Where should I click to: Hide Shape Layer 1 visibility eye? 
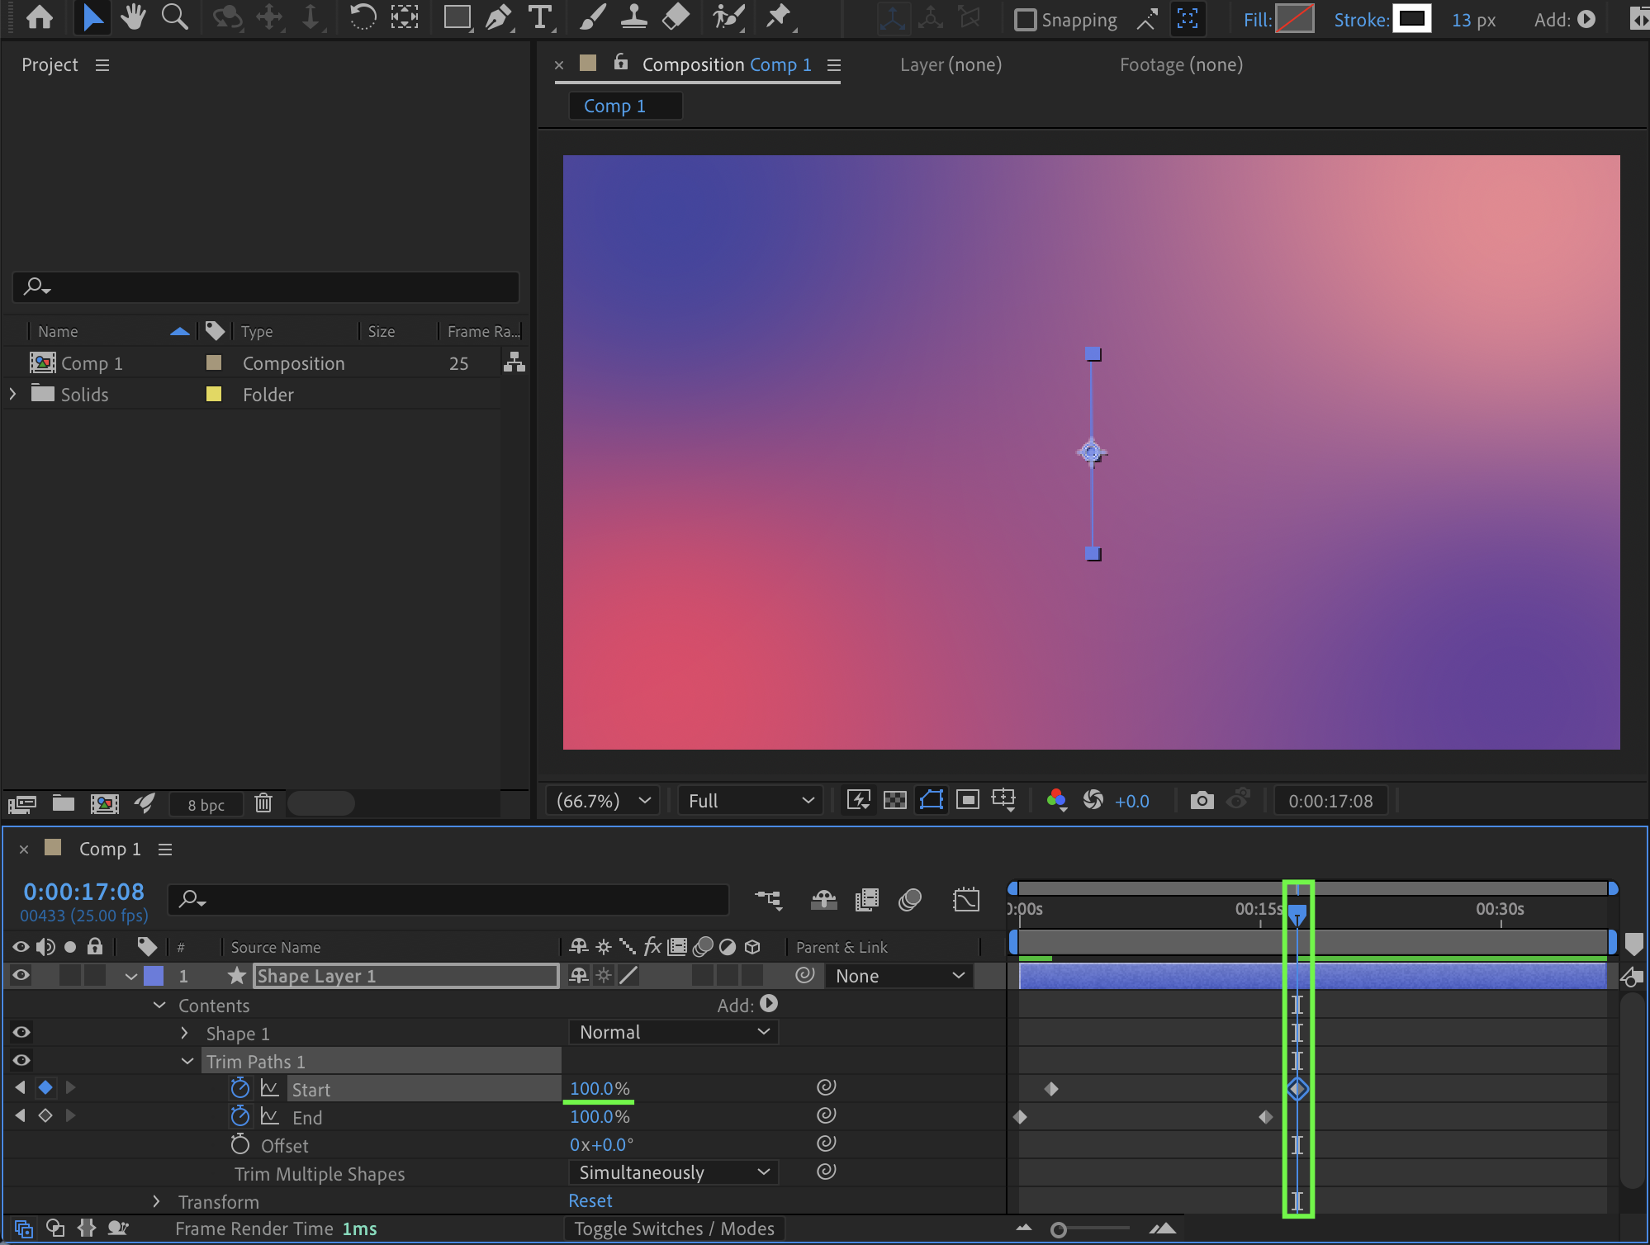[21, 976]
